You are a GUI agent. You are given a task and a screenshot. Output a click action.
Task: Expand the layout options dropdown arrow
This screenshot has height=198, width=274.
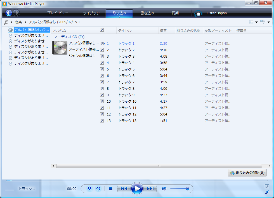click(257, 22)
